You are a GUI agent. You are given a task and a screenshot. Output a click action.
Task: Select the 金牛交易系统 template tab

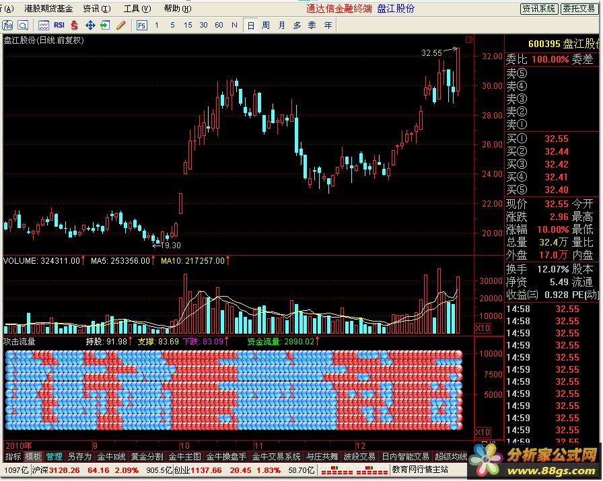tap(276, 457)
